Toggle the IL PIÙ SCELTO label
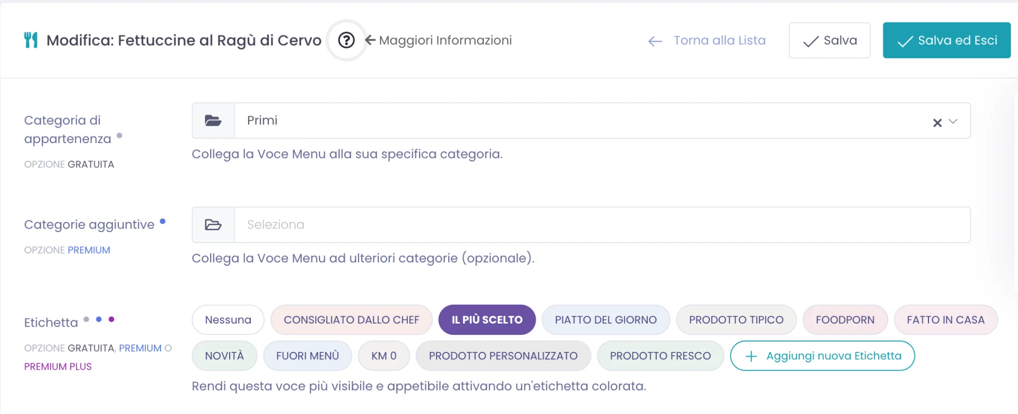1018x414 pixels. click(x=487, y=320)
